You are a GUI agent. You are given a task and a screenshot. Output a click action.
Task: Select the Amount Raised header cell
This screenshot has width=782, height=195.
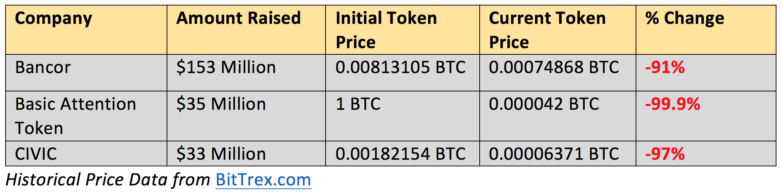[x=246, y=30]
